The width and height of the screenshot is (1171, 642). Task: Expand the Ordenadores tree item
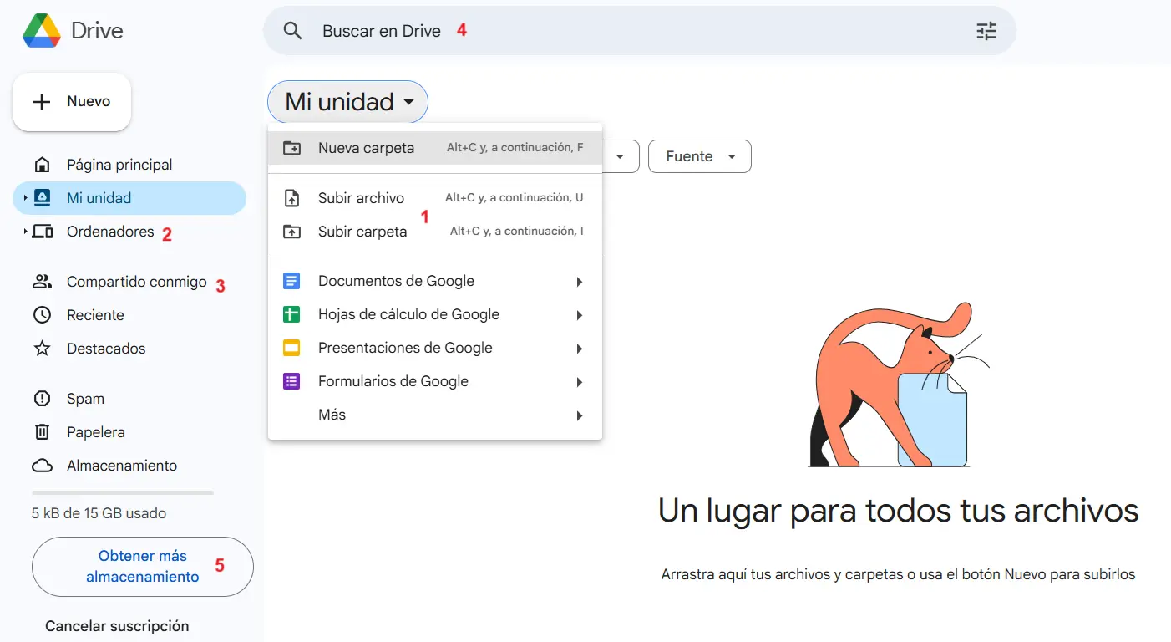point(26,232)
